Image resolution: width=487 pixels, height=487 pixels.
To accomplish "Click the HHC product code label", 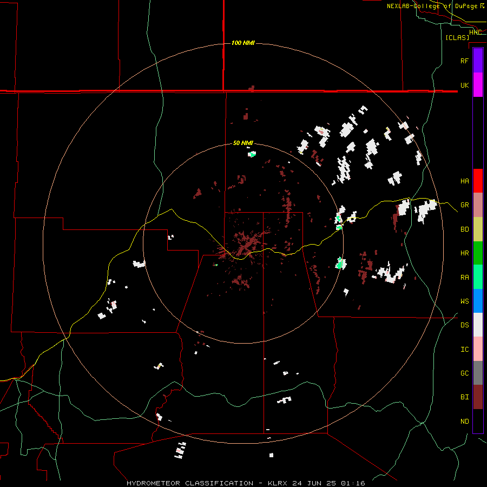I will tap(475, 32).
